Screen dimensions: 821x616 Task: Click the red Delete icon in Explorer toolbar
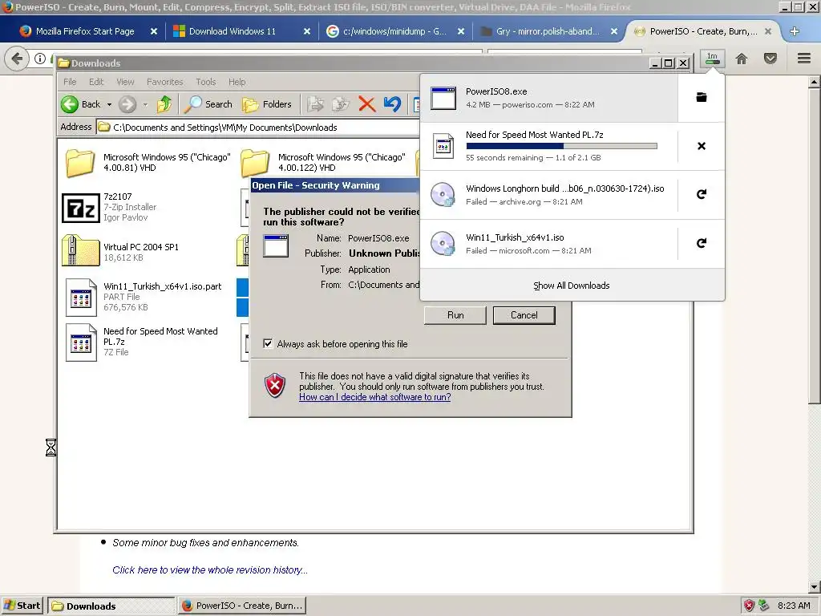(x=366, y=104)
